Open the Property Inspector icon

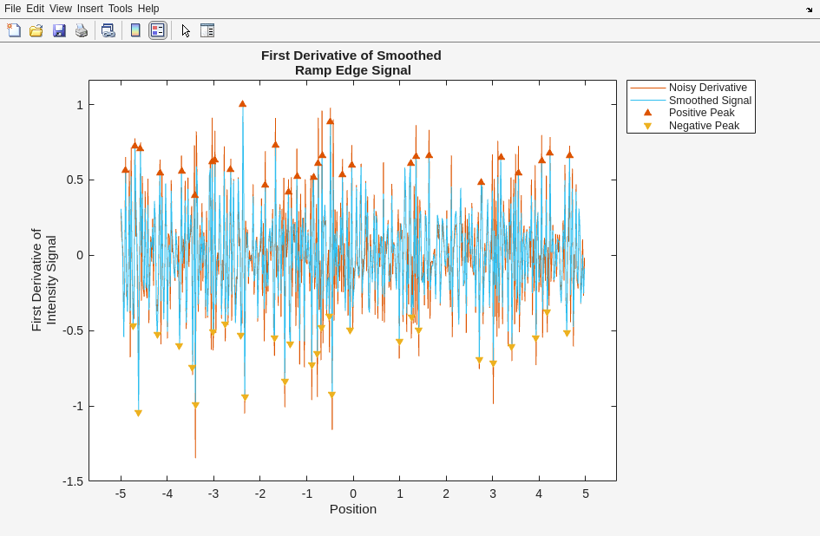(207, 30)
